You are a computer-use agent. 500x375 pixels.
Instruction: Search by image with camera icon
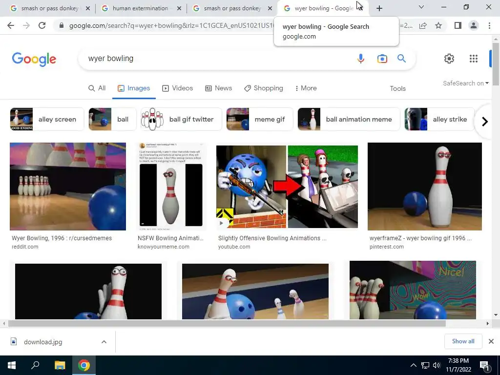(382, 59)
